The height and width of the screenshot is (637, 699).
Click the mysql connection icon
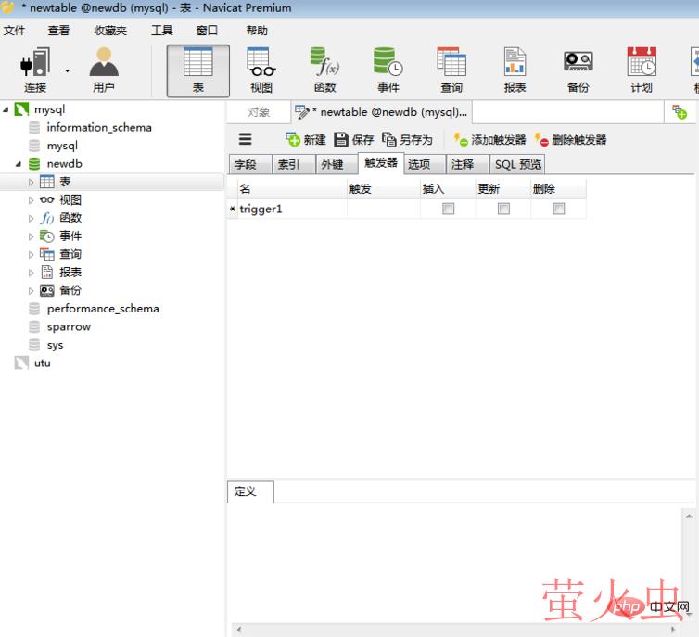point(22,109)
